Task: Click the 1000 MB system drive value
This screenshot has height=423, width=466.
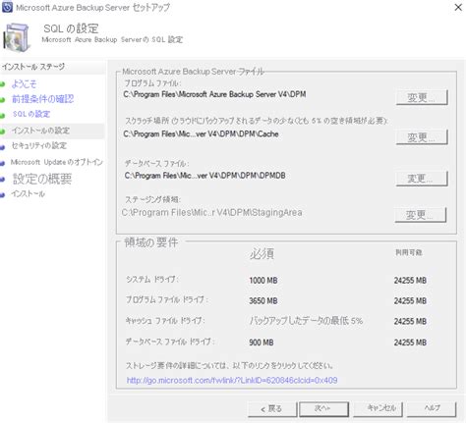Action: pos(263,281)
